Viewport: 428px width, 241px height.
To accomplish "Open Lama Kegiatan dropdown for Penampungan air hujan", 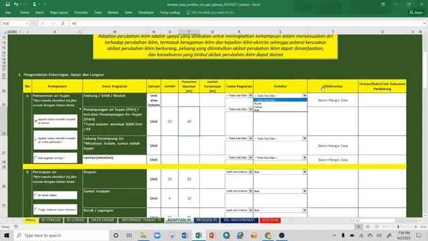I will (x=250, y=109).
